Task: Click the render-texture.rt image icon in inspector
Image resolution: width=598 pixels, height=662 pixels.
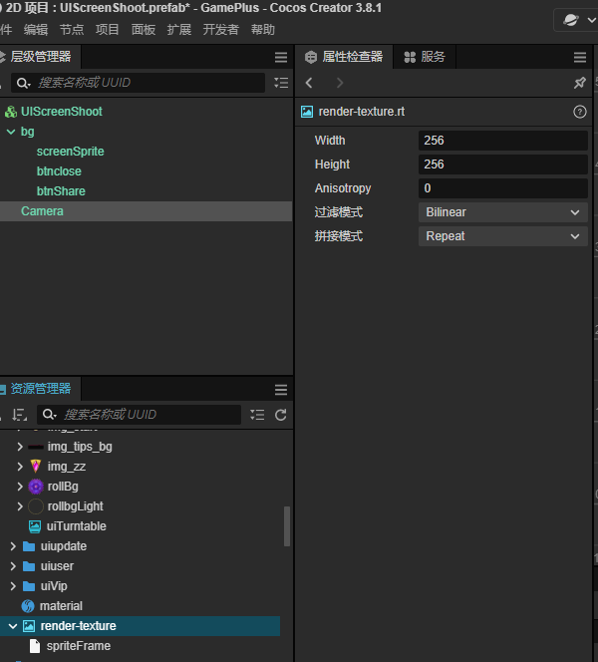Action: [x=307, y=112]
